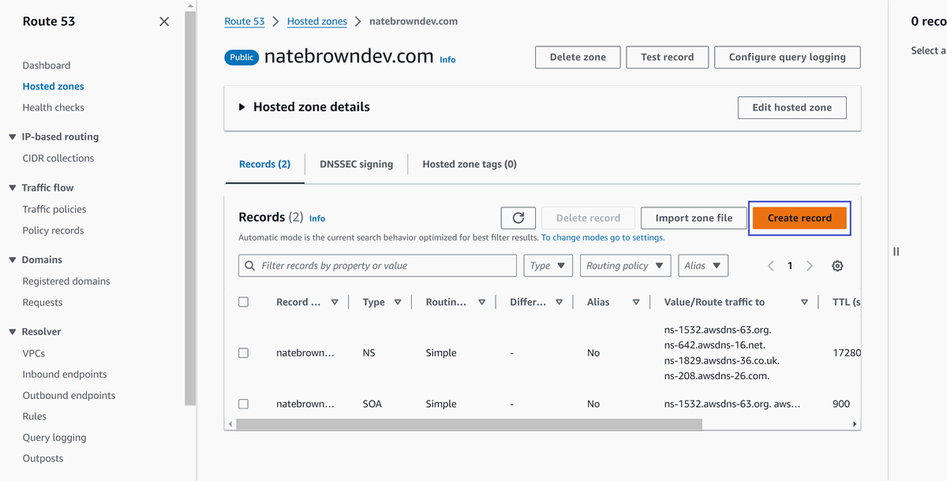Open the Alias filter dropdown
Viewport: 947px width, 481px height.
702,266
